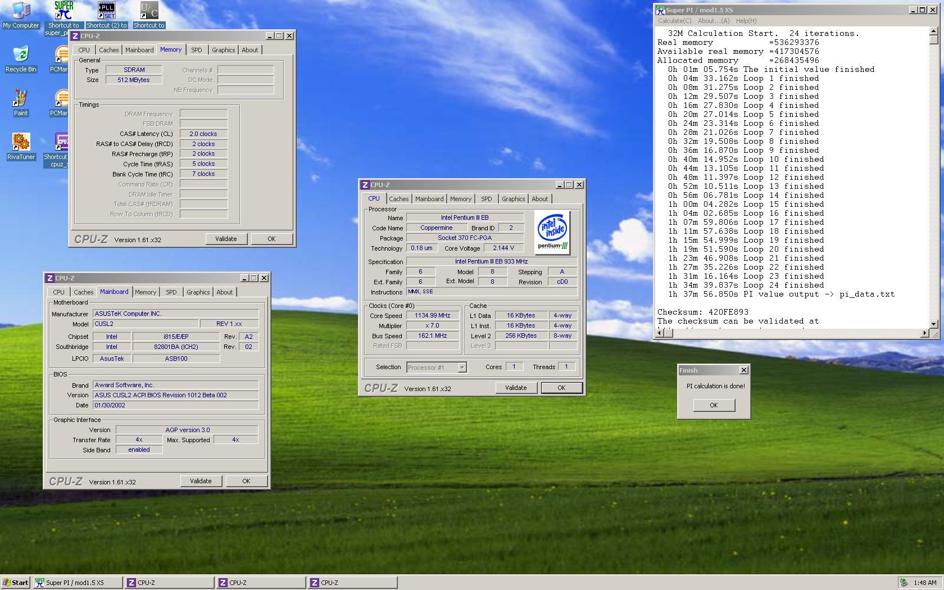Open the Windows Start menu

(16, 583)
